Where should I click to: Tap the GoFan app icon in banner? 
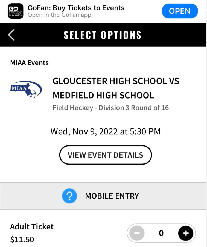[x=16, y=11]
